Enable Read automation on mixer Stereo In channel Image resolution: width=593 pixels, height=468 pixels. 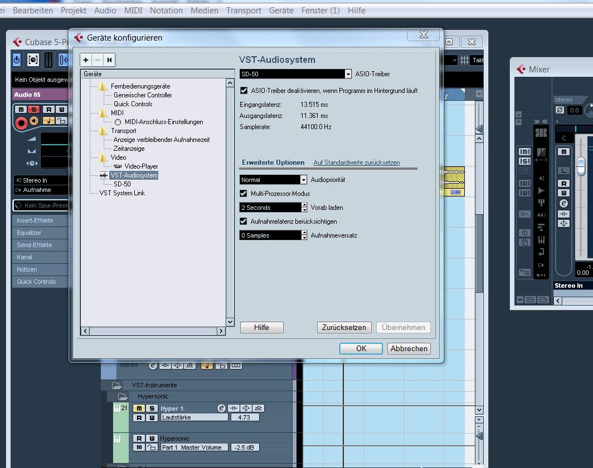[x=564, y=184]
